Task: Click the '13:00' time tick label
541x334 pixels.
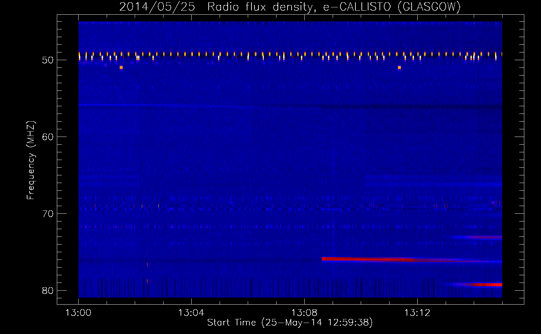Action: (x=78, y=313)
